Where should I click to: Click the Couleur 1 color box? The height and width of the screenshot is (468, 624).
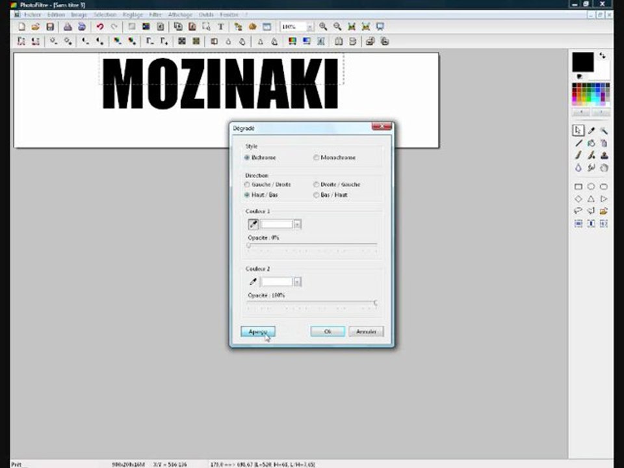pos(277,224)
